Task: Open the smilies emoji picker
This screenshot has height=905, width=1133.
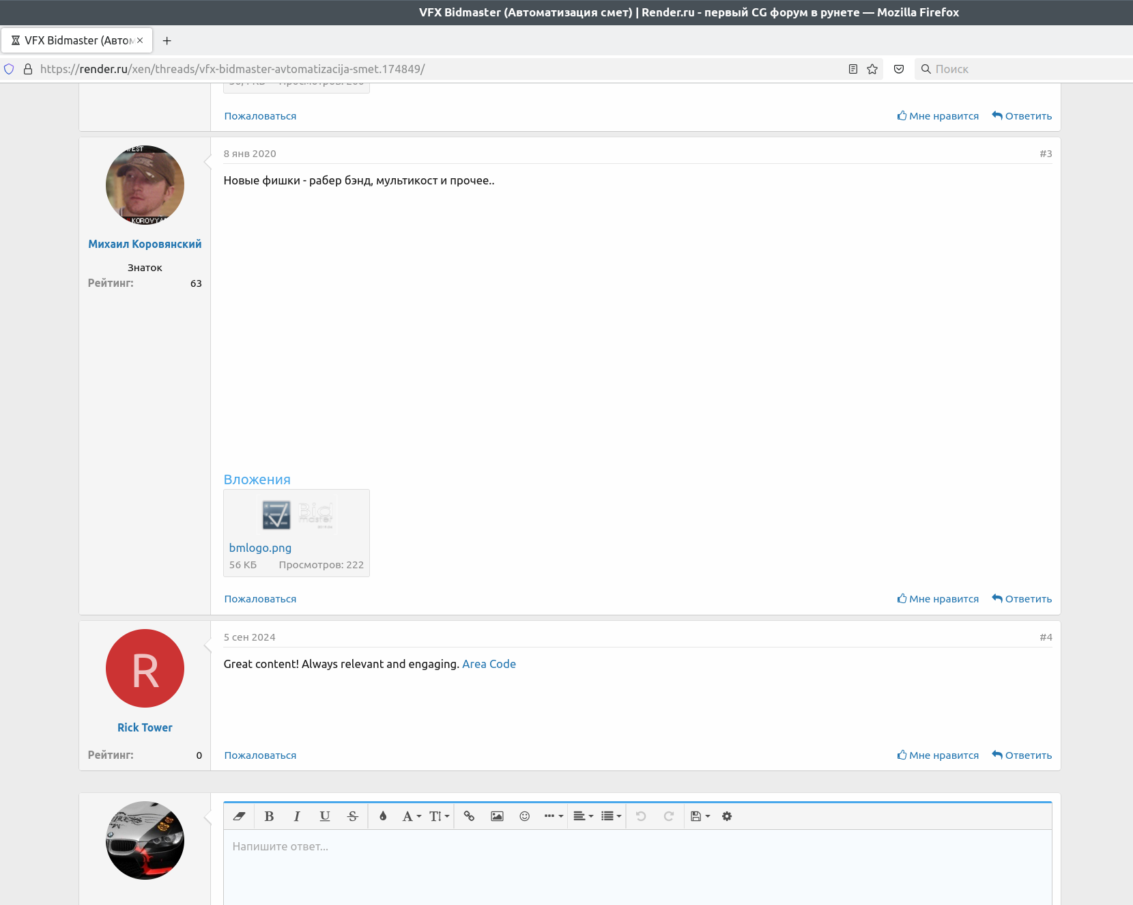Action: (524, 816)
